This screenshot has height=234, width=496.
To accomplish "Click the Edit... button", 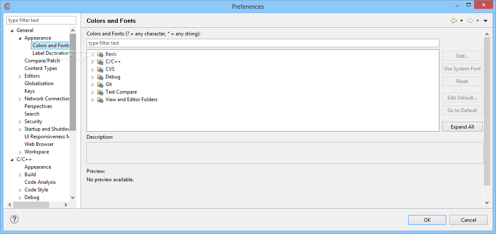I will pyautogui.click(x=463, y=56).
